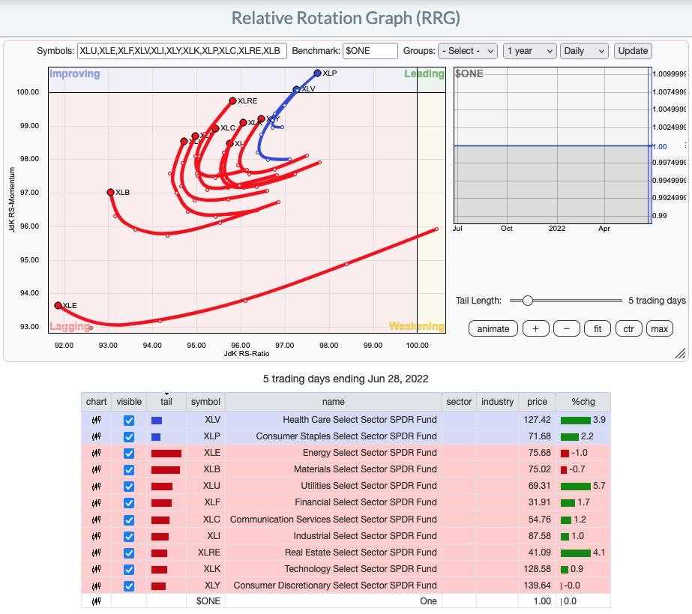The height and width of the screenshot is (614, 692).
Task: Click Energy Select Sector SPDR Fund name
Action: pyautogui.click(x=370, y=453)
